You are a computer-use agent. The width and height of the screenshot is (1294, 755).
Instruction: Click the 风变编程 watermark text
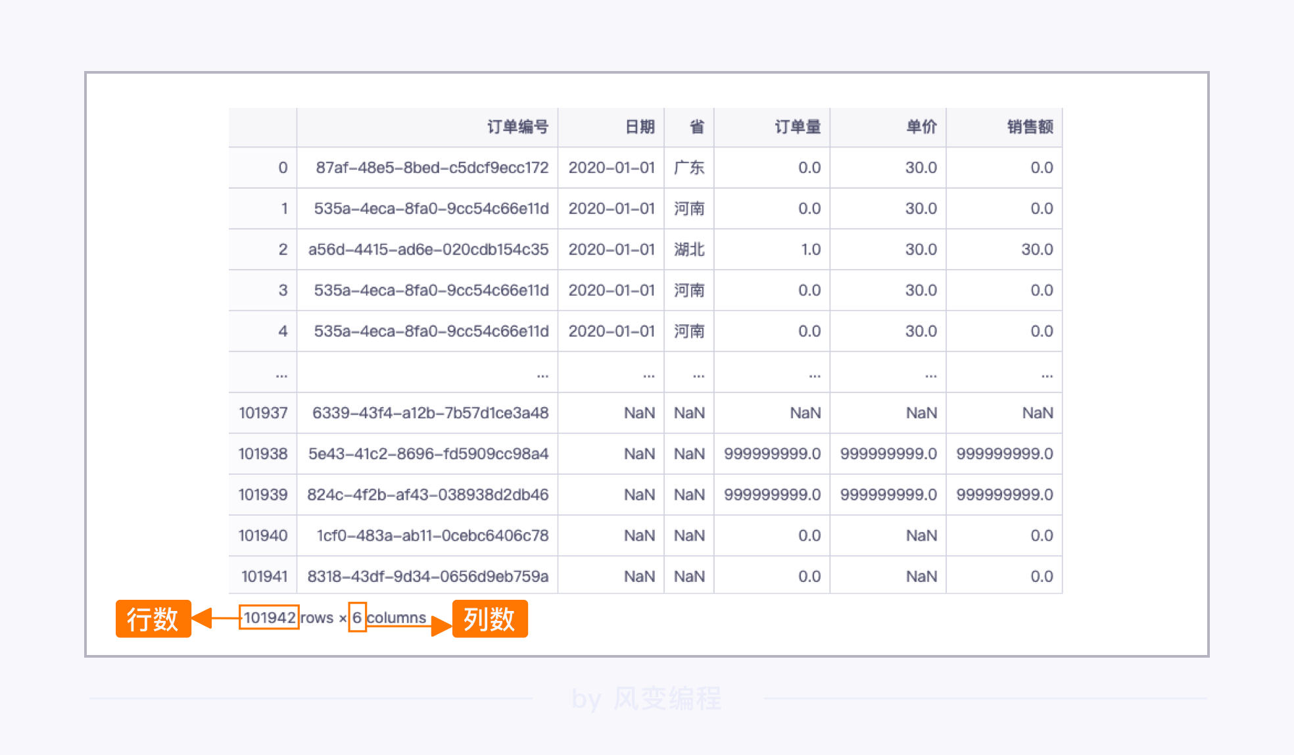pos(667,698)
